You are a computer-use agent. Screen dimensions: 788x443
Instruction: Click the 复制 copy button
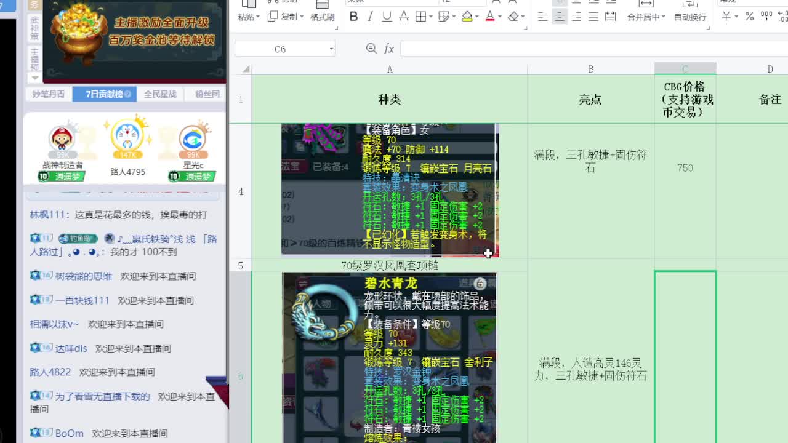tap(285, 17)
